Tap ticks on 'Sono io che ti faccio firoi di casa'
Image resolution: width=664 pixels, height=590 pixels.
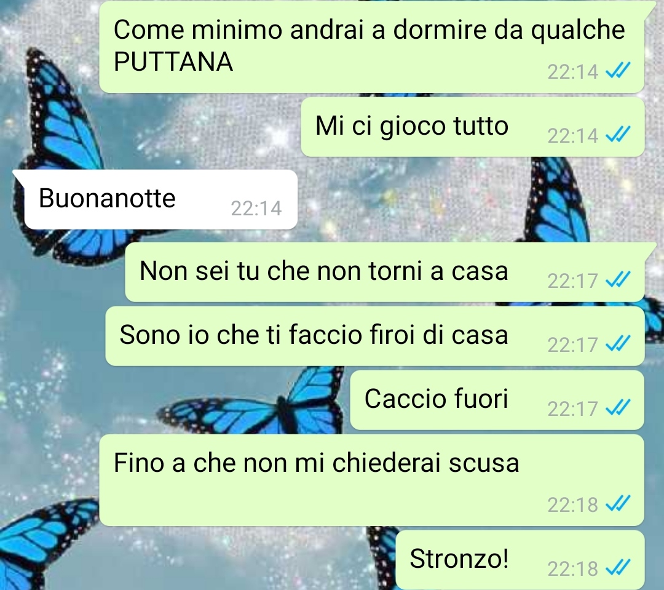[618, 343]
